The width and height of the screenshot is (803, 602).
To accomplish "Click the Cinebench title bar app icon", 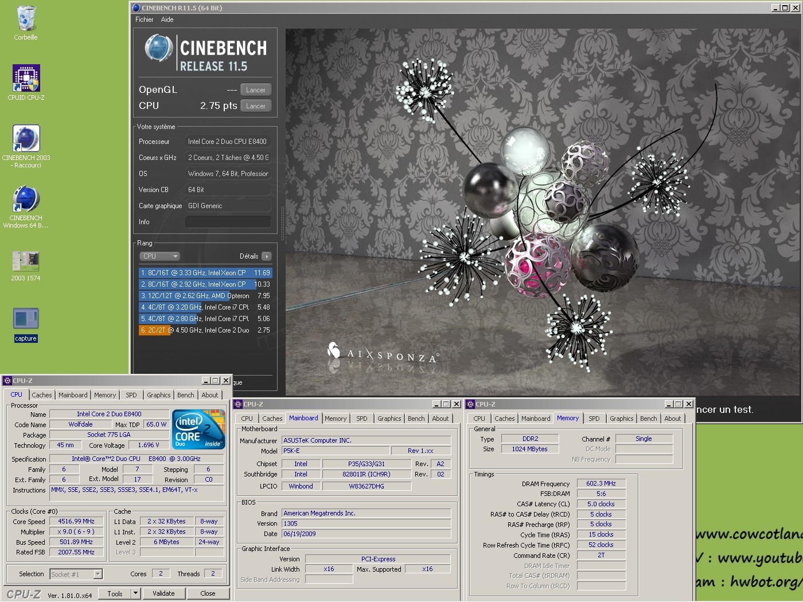I will (136, 8).
